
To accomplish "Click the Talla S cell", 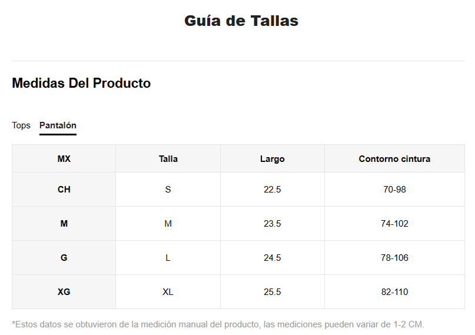I will point(168,190).
